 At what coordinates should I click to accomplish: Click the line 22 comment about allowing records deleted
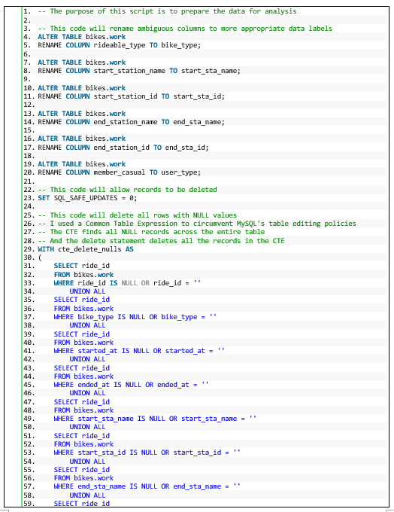pyautogui.click(x=127, y=190)
